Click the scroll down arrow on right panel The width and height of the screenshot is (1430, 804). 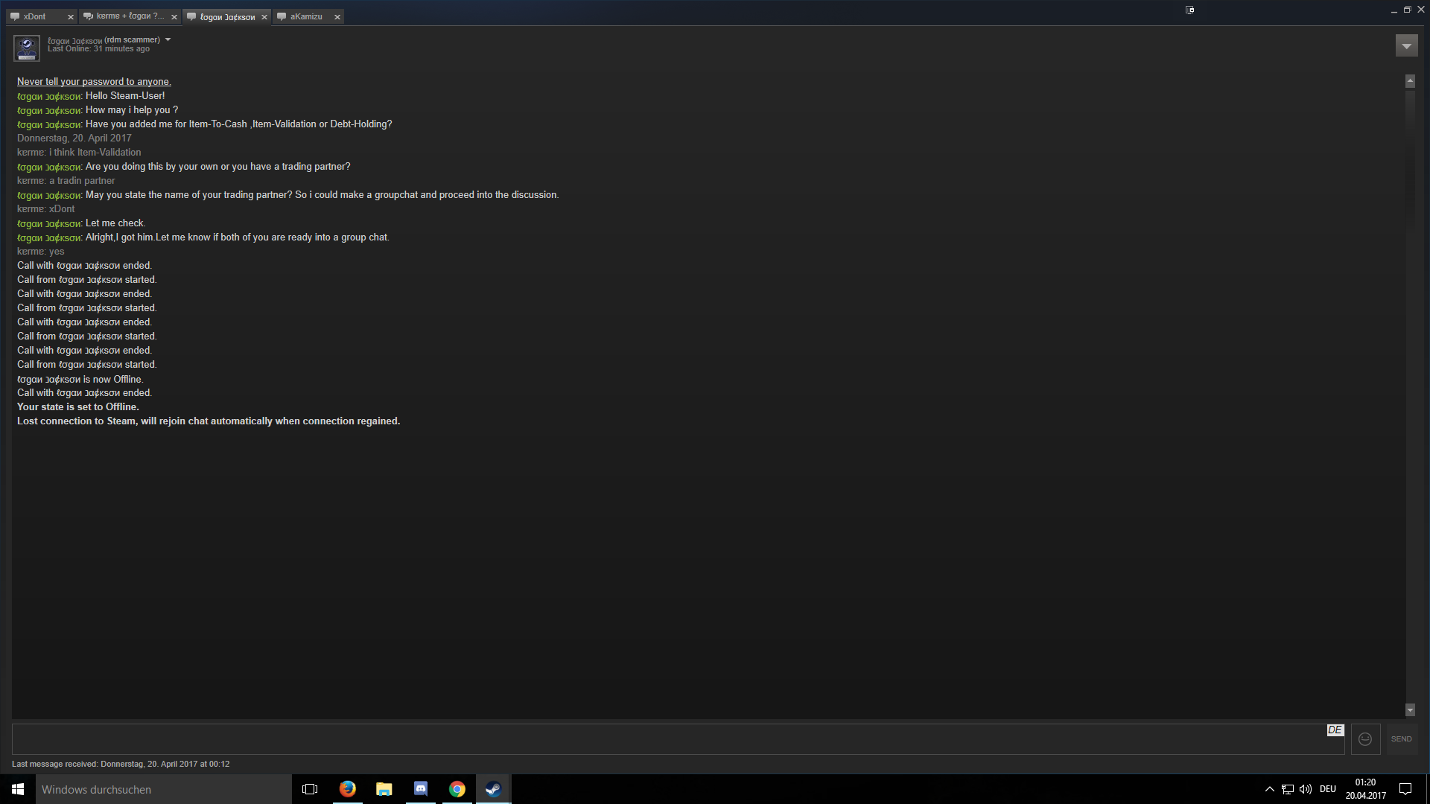[x=1409, y=709]
